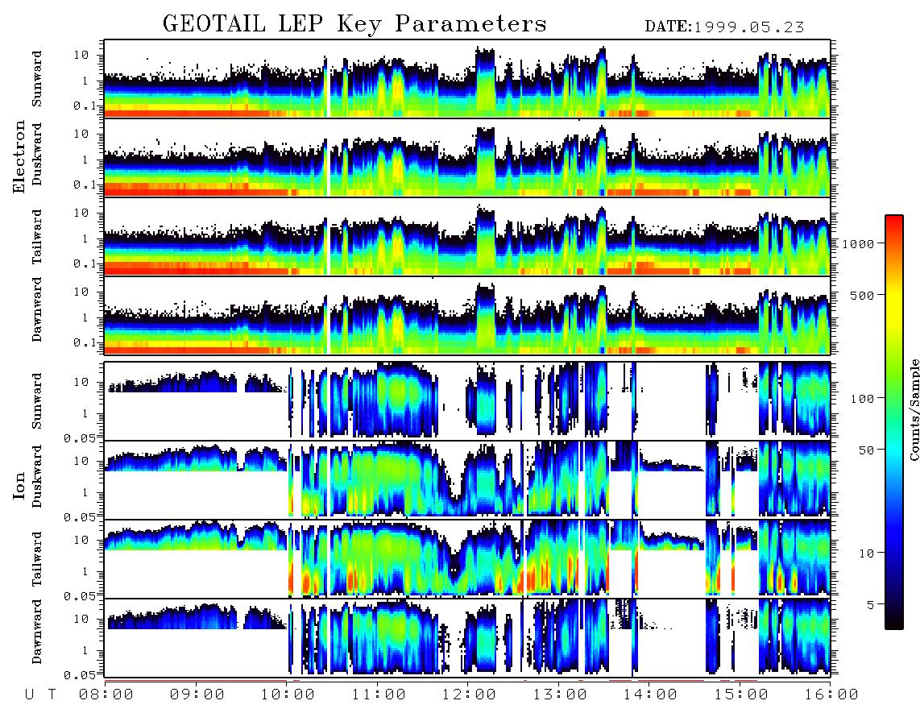
Task: Click the GEOTAIL LEP Key Parameters title
Action: point(354,24)
